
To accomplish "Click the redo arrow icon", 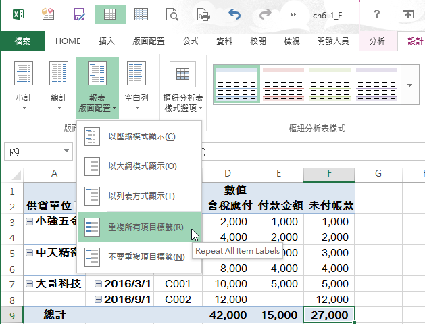I will point(265,14).
